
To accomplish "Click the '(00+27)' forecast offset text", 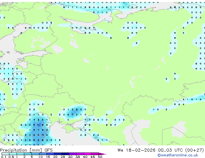I will [195, 150].
